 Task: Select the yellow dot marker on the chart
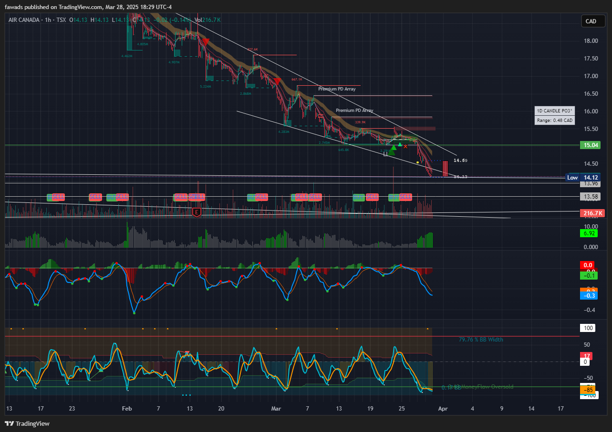pyautogui.click(x=418, y=163)
